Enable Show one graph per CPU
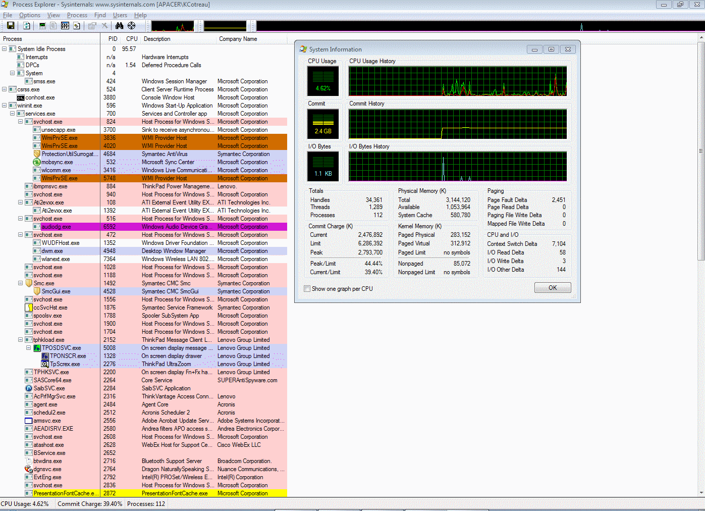The image size is (705, 511). pyautogui.click(x=307, y=287)
